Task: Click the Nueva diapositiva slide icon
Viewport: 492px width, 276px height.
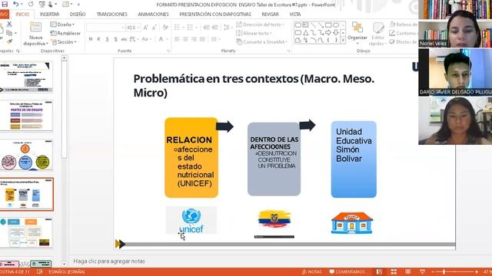Action: pyautogui.click(x=35, y=27)
